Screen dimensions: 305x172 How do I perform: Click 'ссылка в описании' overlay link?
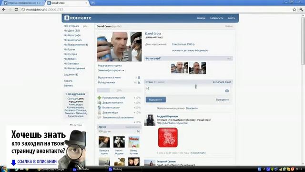tap(37, 161)
